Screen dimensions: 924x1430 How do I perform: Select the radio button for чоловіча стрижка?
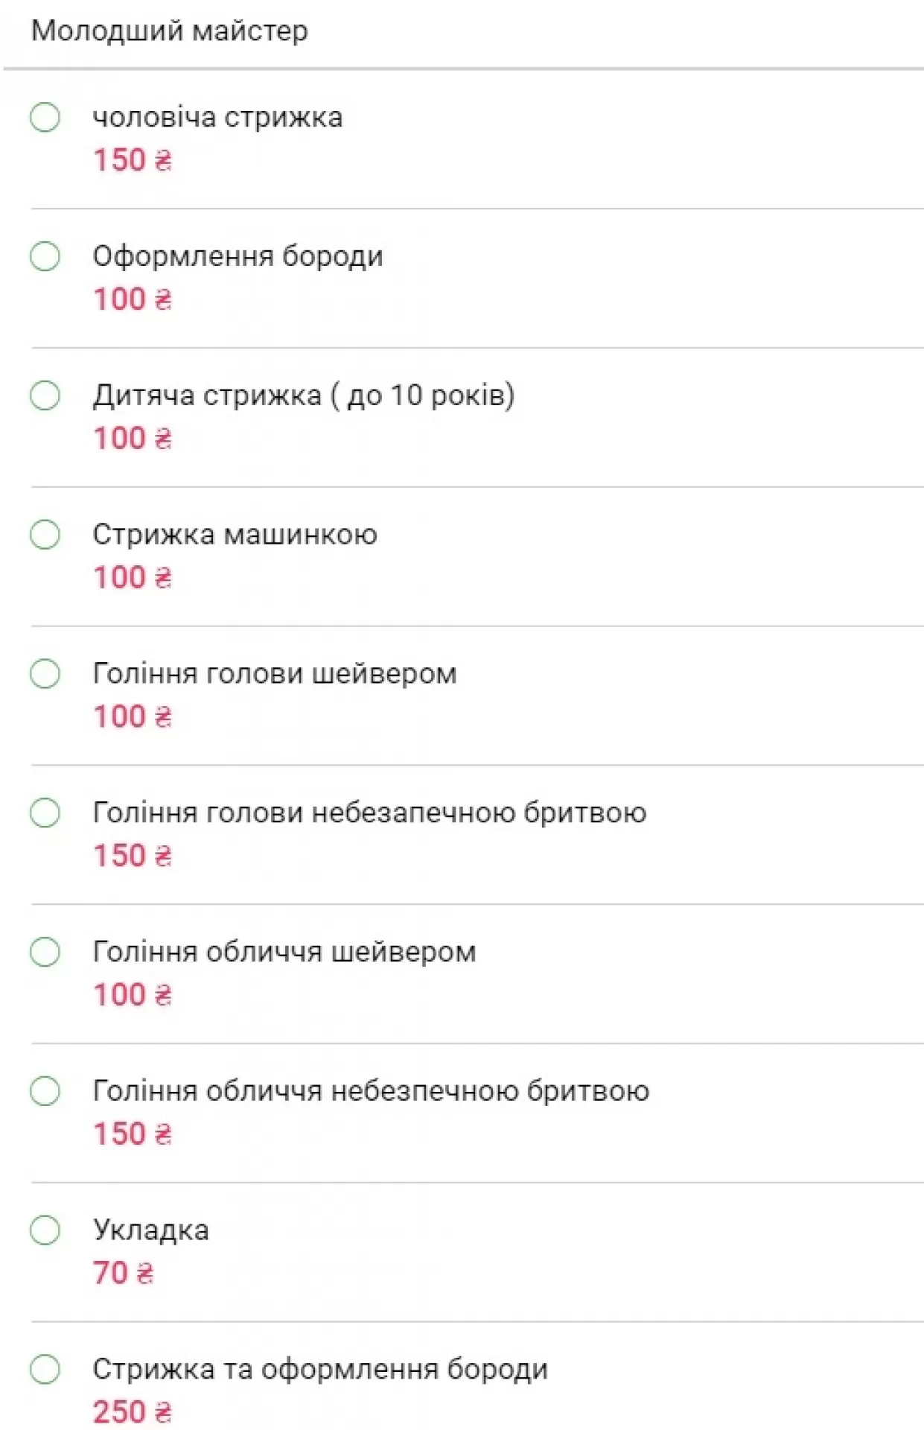coord(45,118)
